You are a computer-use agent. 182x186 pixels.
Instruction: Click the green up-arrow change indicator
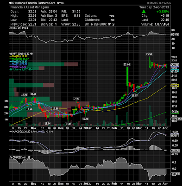144,11
